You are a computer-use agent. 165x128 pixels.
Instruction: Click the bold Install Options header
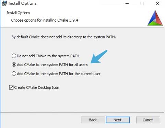coord(19,13)
